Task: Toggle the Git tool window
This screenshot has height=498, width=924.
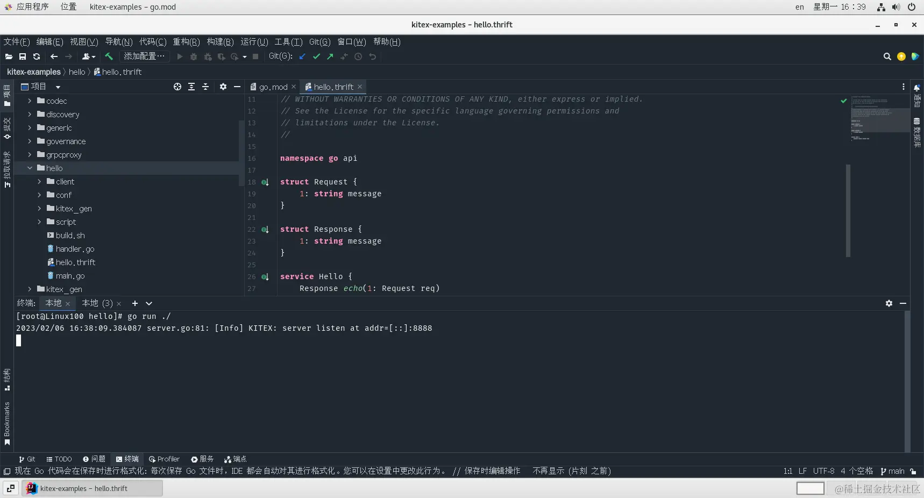Action: tap(27, 459)
